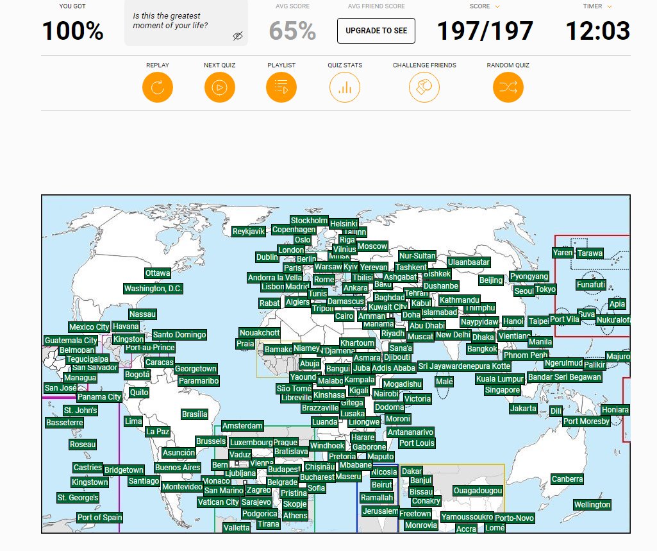
Task: Click the Ottawa capital label
Action: 158,273
